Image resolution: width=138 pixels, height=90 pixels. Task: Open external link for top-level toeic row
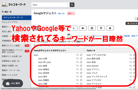coord(81,55)
